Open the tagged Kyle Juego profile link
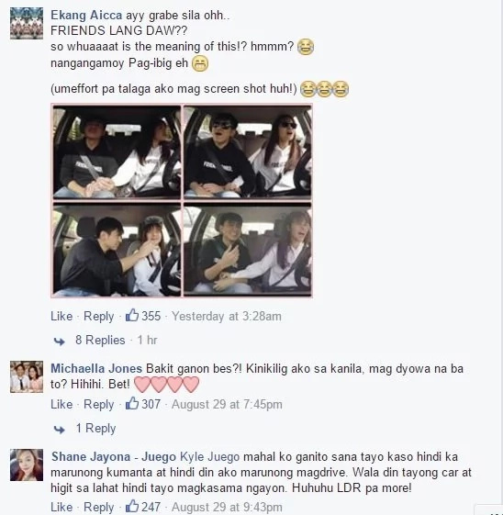503x515 pixels. (210, 457)
